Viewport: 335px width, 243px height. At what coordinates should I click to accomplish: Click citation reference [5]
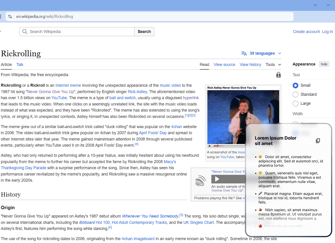coord(181,215)
